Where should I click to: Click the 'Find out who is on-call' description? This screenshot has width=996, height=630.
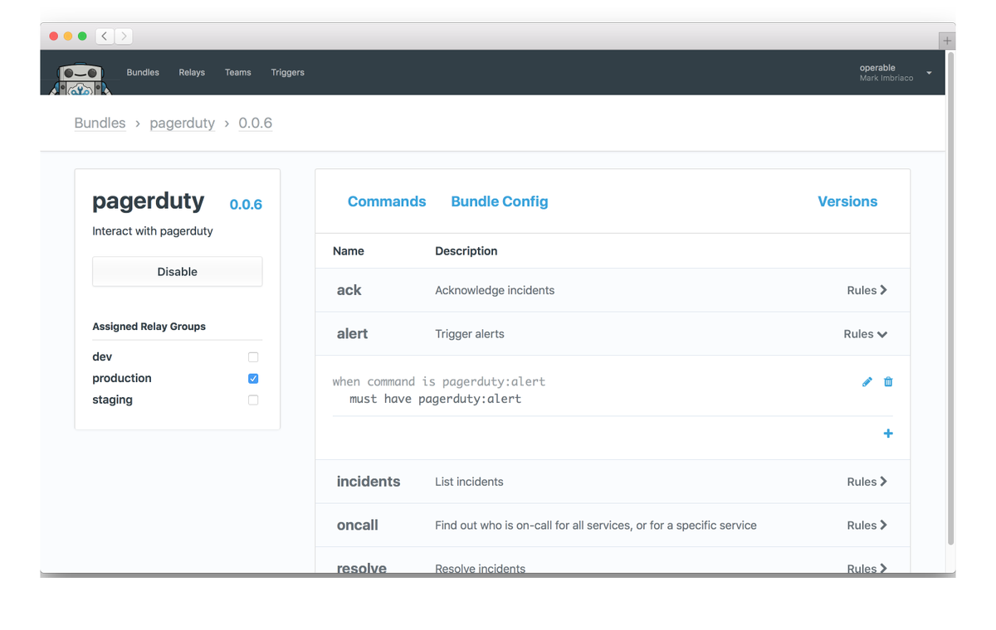[x=596, y=526]
